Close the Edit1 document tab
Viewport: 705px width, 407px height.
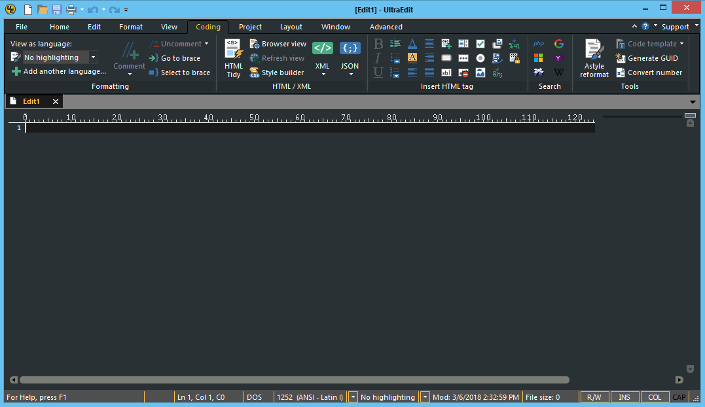tap(56, 101)
